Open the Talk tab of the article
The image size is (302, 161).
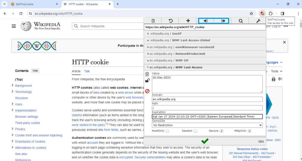pos(87,71)
